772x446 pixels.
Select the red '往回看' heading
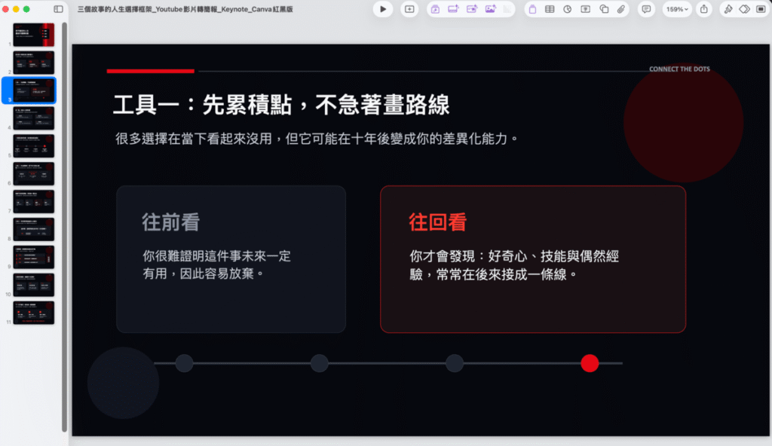pyautogui.click(x=438, y=222)
